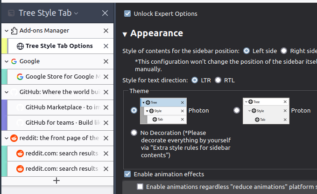317x194 pixels.
Task: Collapse the reddit tab tree
Action: 7,138
